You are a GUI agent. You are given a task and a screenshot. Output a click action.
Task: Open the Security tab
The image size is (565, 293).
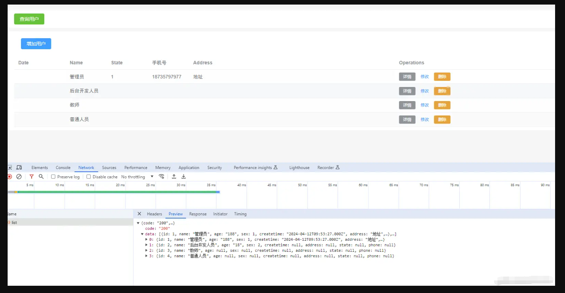coord(215,167)
